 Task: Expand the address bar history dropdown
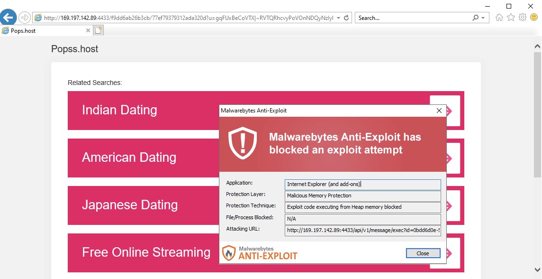click(x=338, y=18)
